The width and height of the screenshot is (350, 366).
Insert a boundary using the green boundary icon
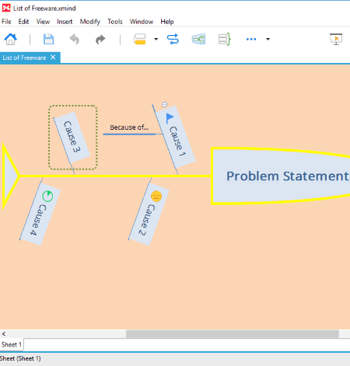coord(198,39)
